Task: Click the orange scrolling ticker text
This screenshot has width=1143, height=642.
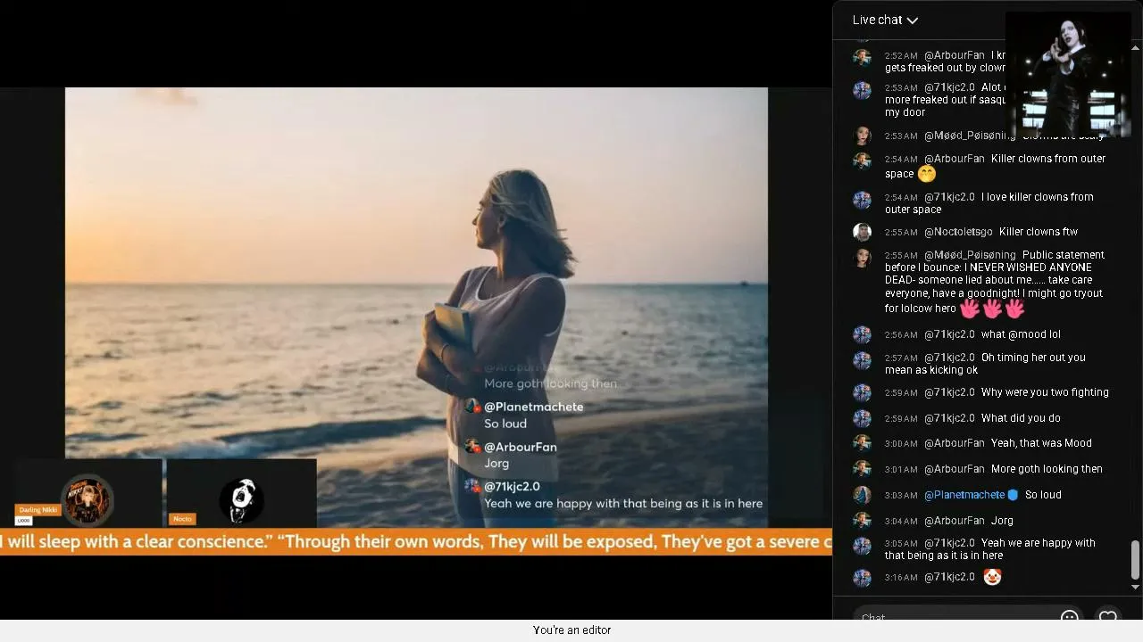Action: pyautogui.click(x=416, y=542)
